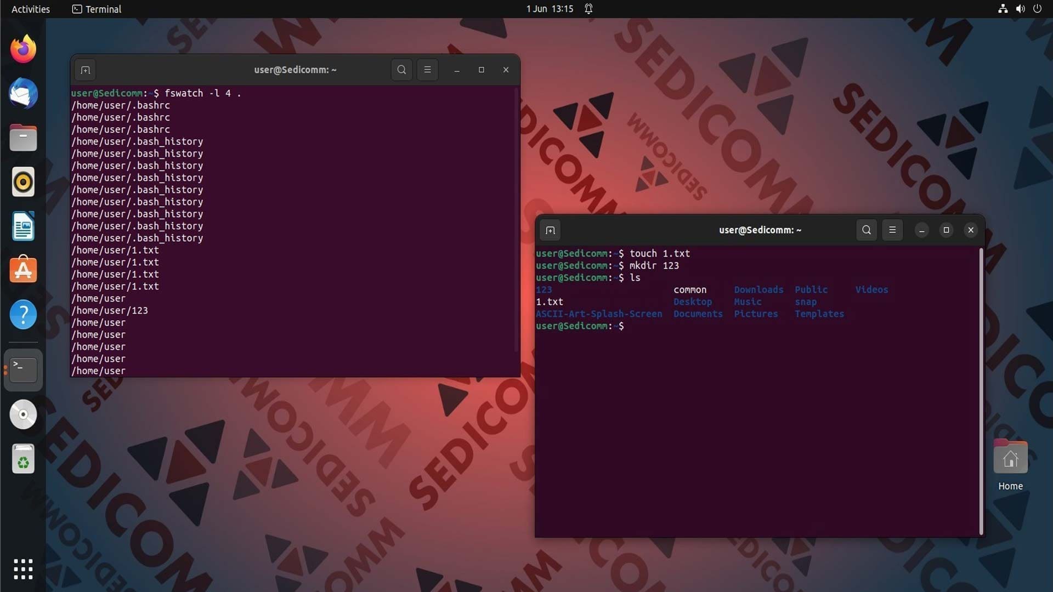Open search in left terminal window
The image size is (1053, 592).
pos(401,70)
